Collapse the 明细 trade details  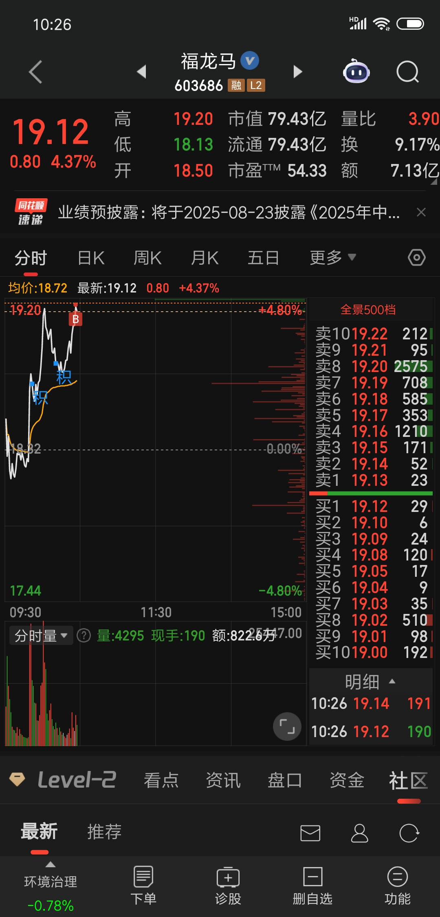(x=370, y=682)
